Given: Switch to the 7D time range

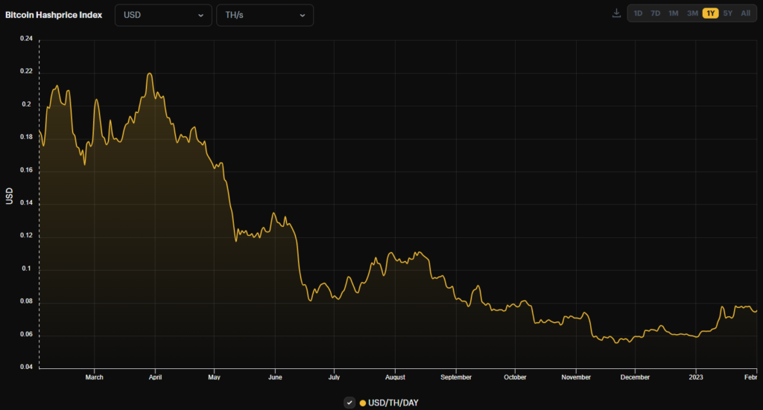Looking at the screenshot, I should click(x=655, y=13).
